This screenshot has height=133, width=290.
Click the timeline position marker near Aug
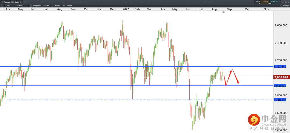coord(223,12)
